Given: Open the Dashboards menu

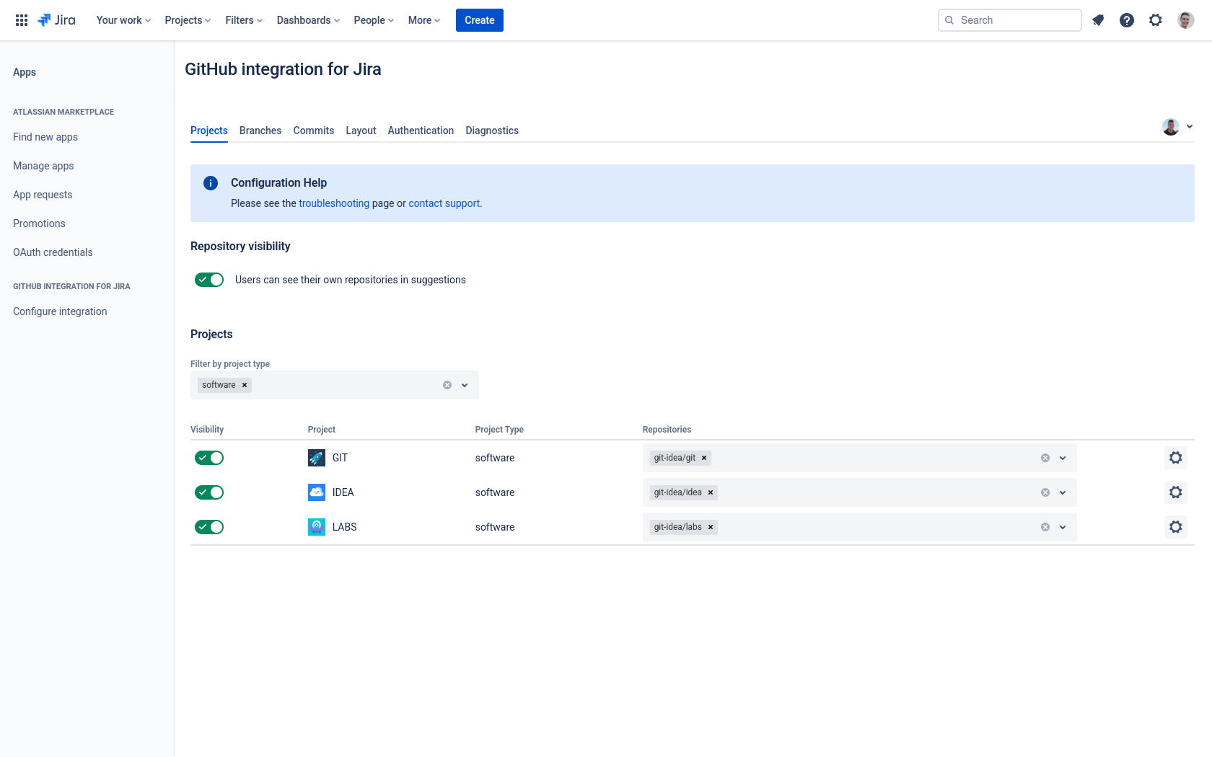Looking at the screenshot, I should click(x=308, y=20).
